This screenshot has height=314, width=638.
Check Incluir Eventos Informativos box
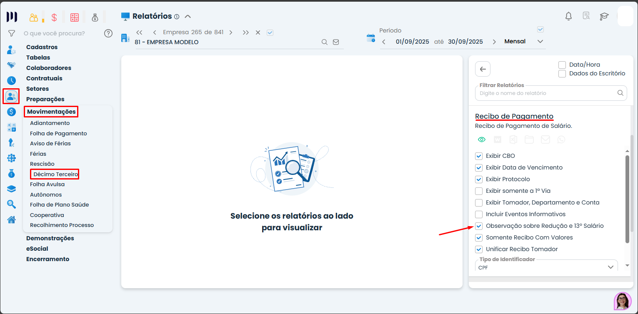(x=479, y=214)
